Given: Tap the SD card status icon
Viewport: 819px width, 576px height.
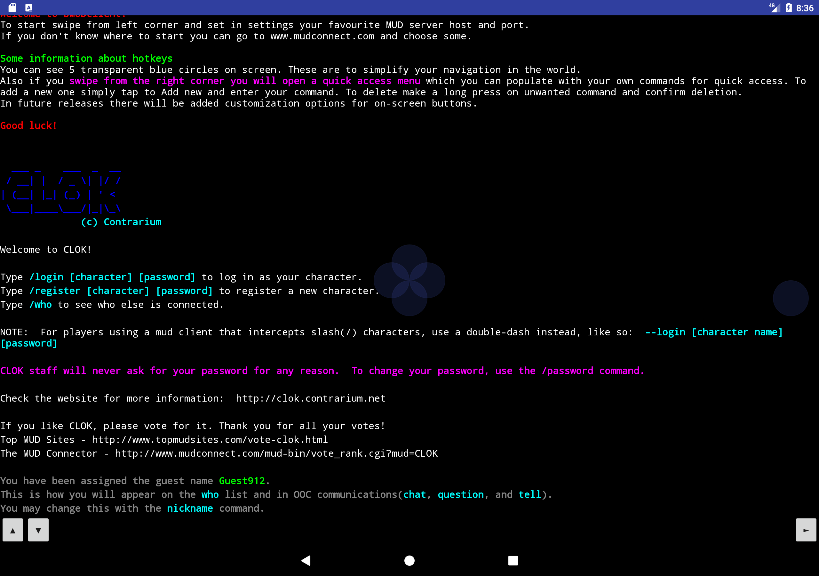Looking at the screenshot, I should point(12,7).
